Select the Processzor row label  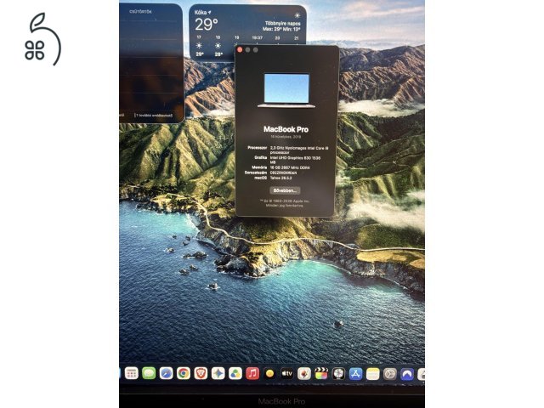[x=257, y=148]
